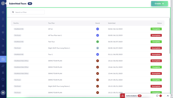Click the Complete status of Test Tour
Screen dimensions: 173x98
point(156,42)
